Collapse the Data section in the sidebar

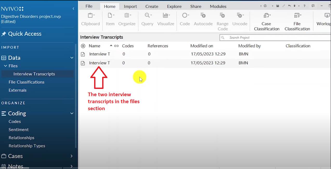coord(72,58)
